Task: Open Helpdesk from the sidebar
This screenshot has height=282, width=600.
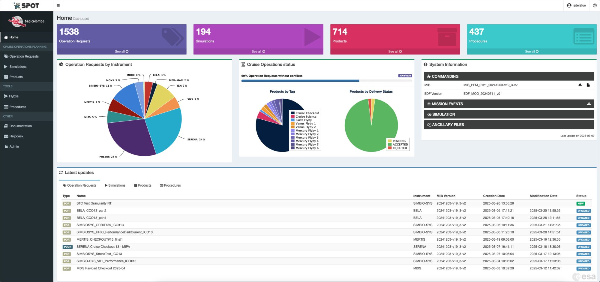Action: click(x=16, y=136)
